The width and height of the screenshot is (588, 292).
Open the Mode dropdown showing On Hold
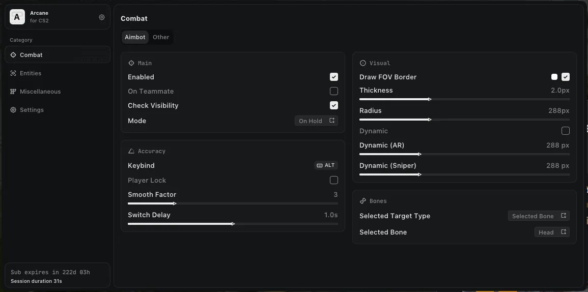pos(316,121)
